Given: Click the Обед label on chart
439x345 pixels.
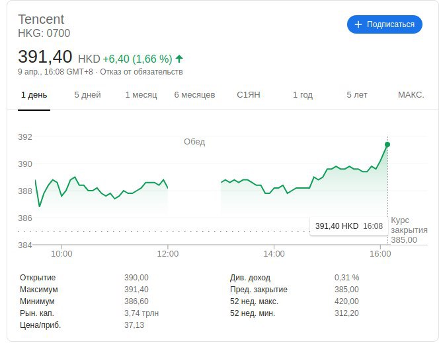Looking at the screenshot, I should (194, 142).
